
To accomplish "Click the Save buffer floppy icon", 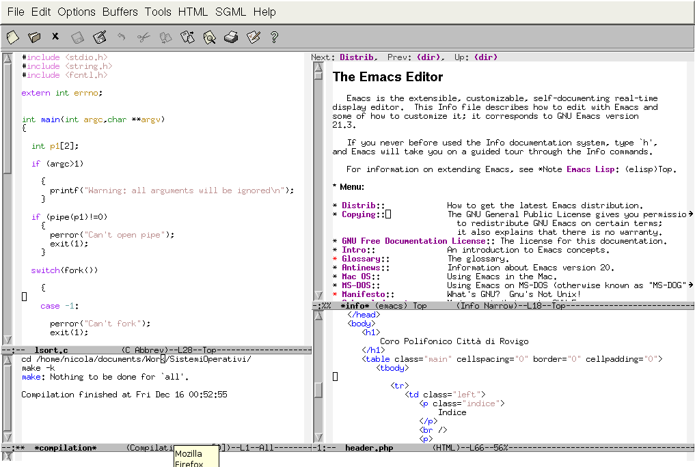I will 78,37.
